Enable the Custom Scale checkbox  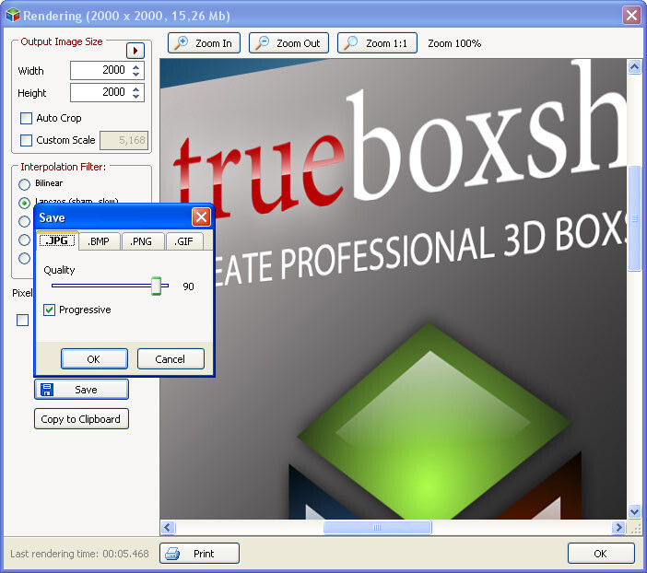pos(27,140)
